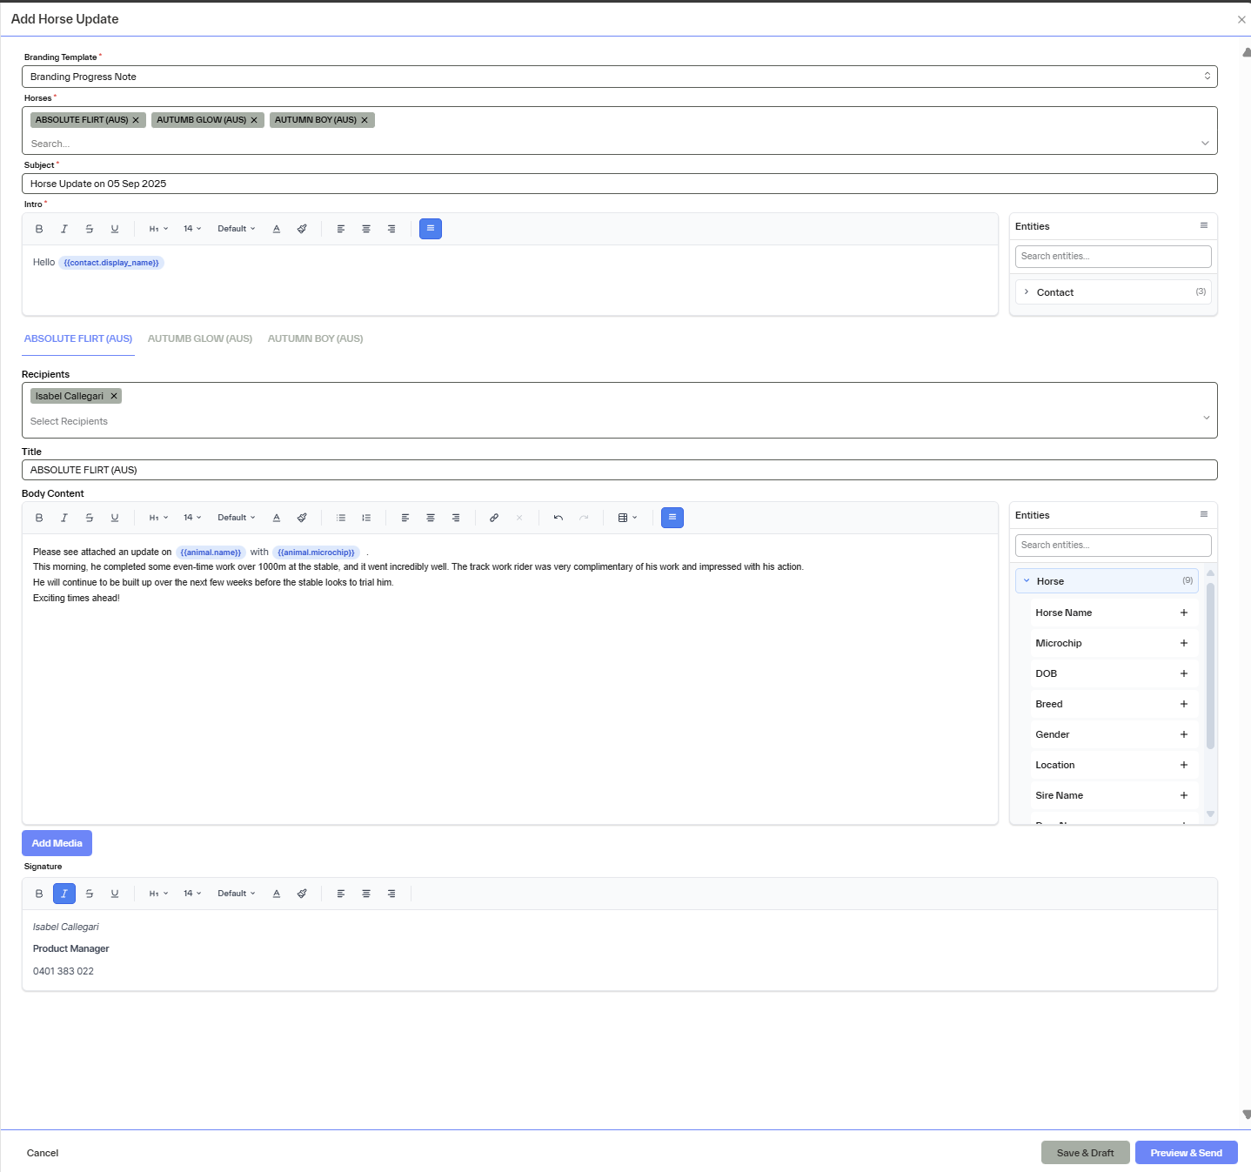
Task: Center align the Body Content text
Action: pos(431,518)
